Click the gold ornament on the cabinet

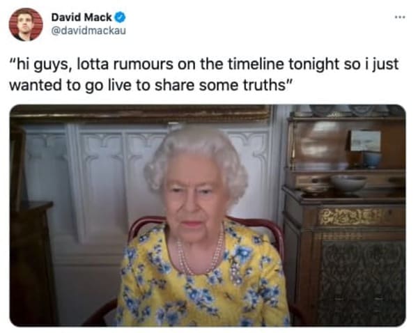point(350,216)
